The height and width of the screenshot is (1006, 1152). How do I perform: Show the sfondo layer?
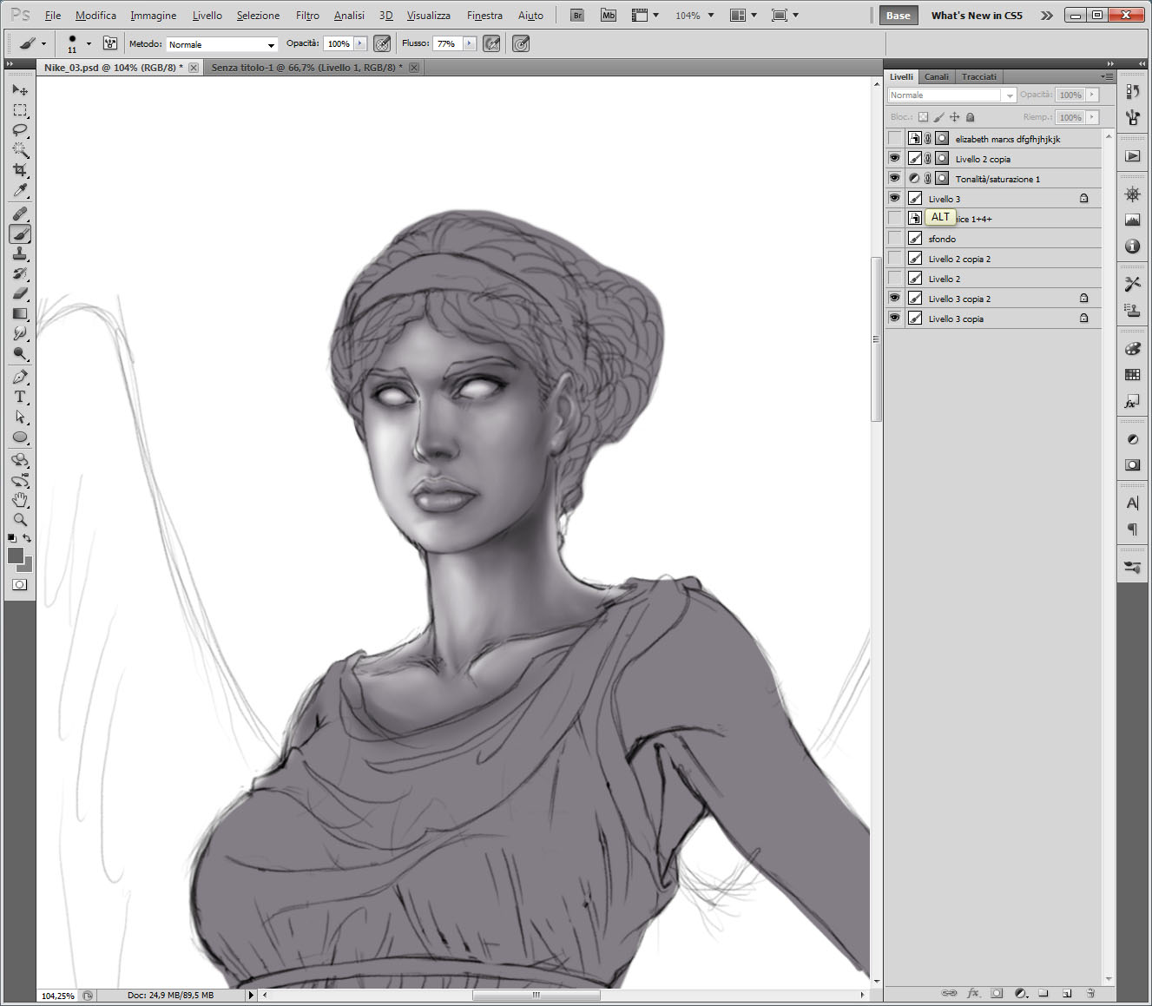point(894,238)
